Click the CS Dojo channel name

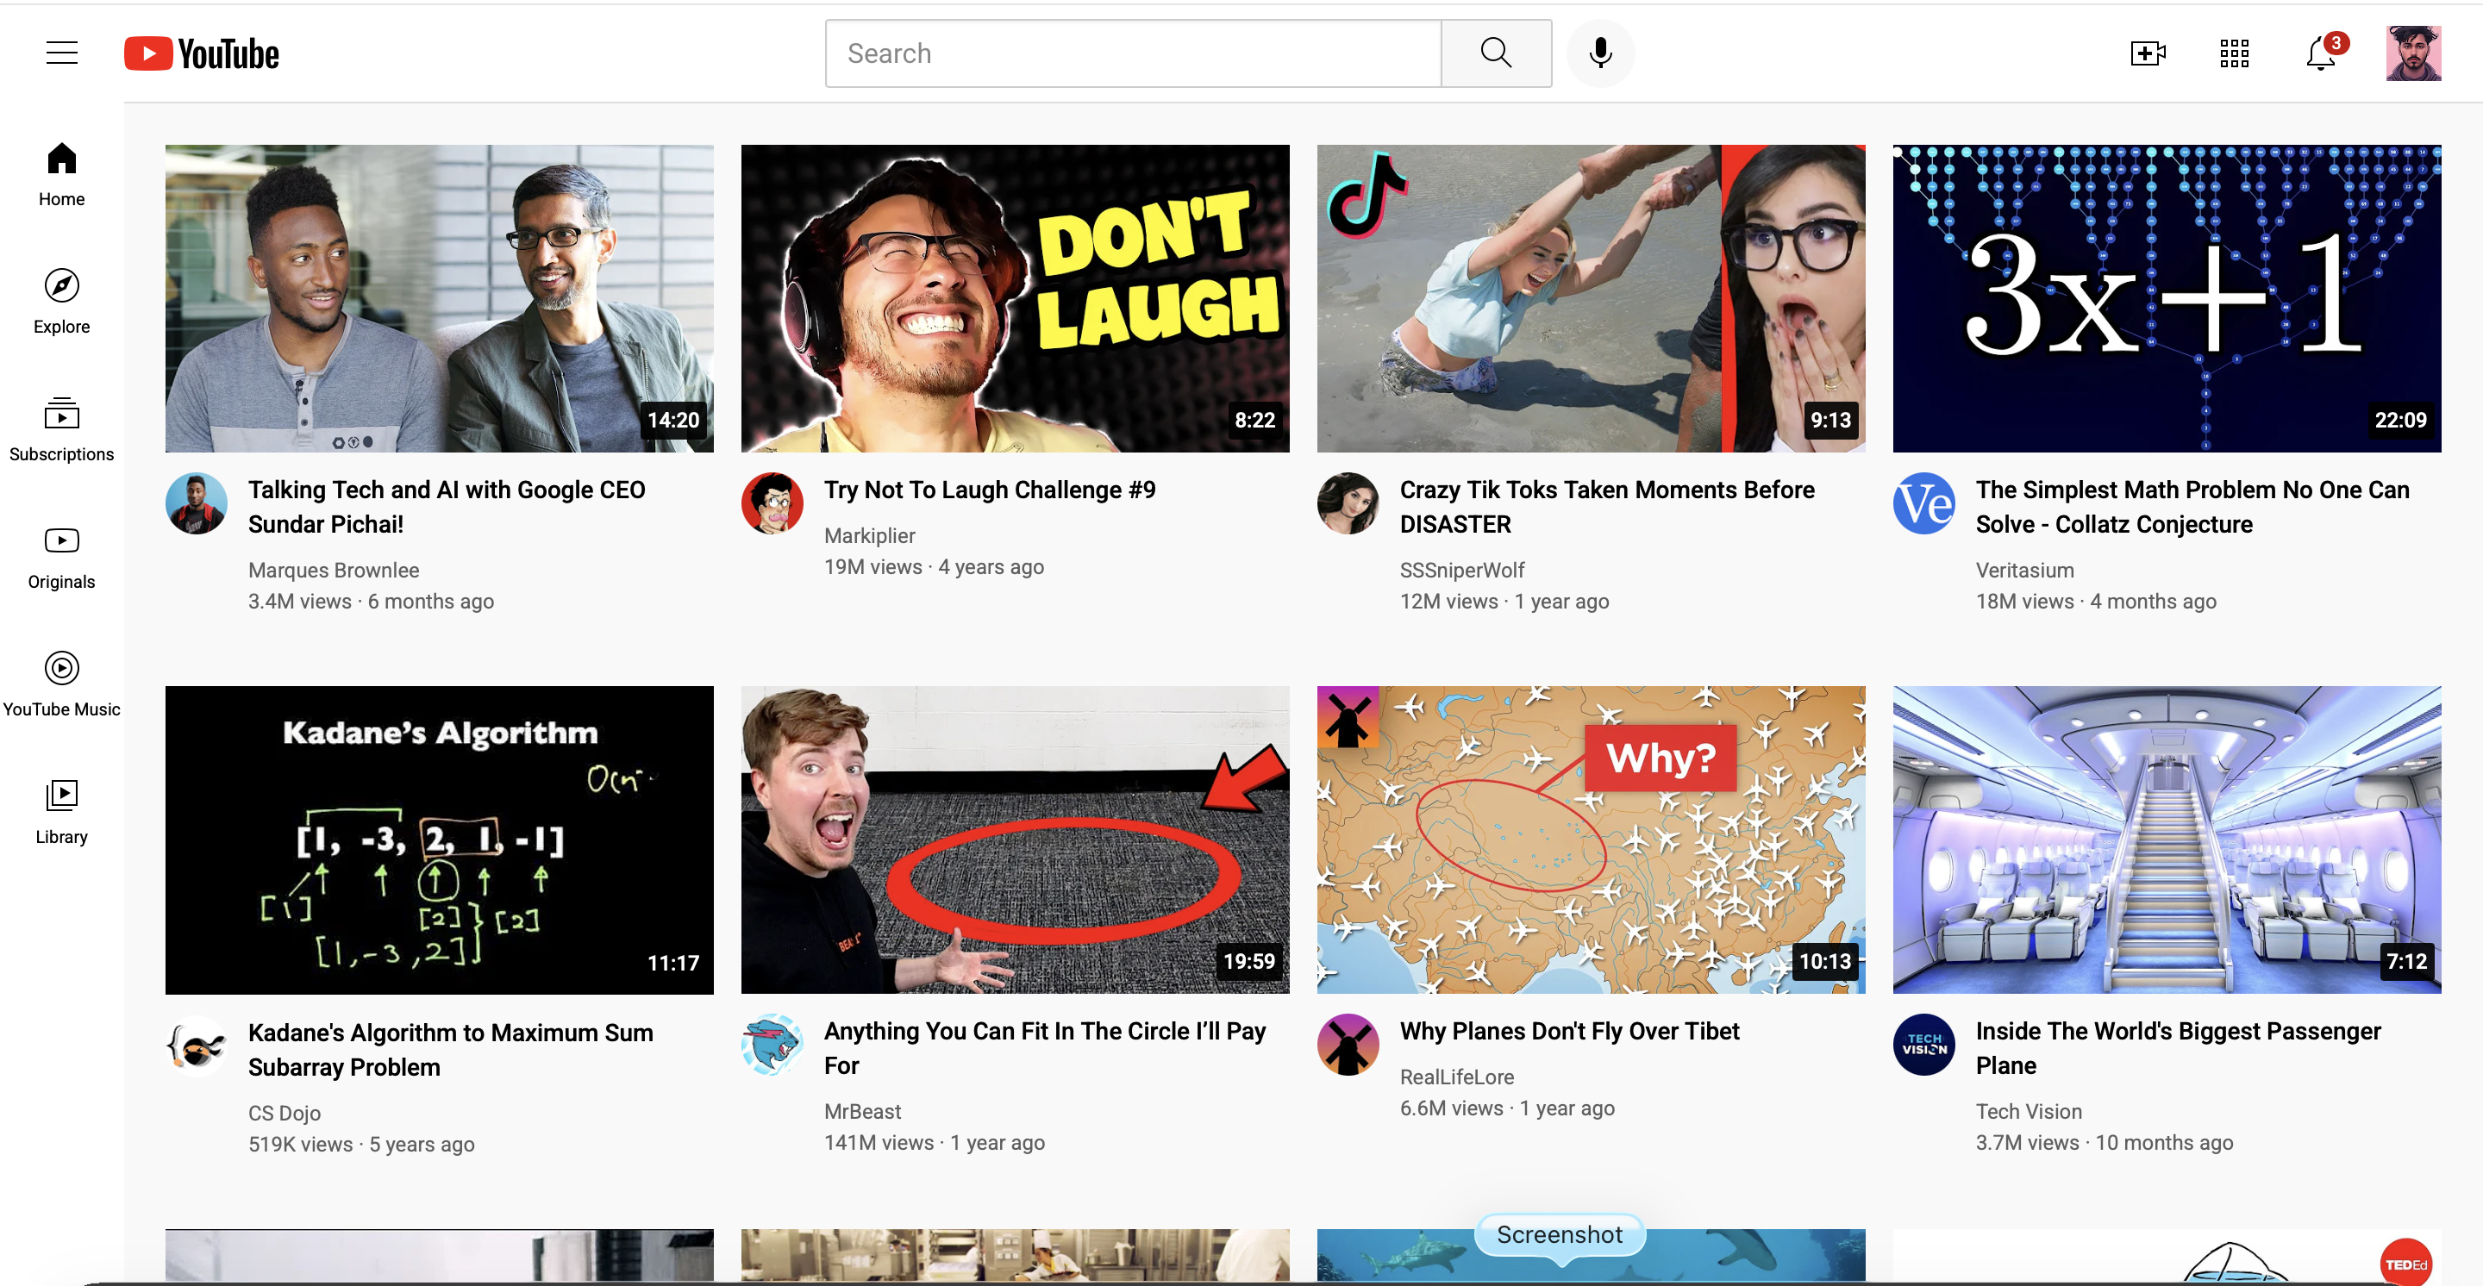coord(285,1113)
